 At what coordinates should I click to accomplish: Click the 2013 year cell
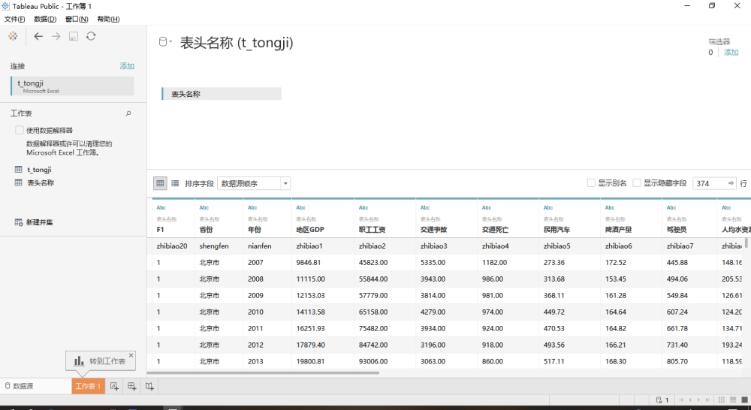tap(256, 362)
